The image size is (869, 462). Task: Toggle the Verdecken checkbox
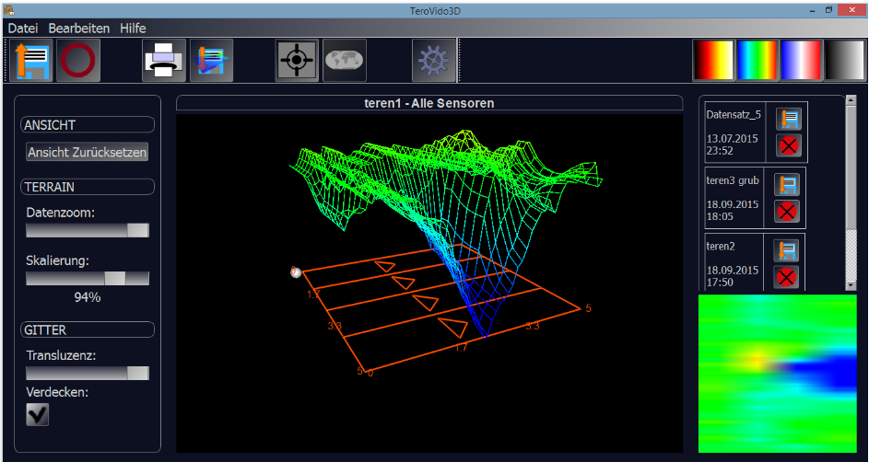[x=38, y=415]
